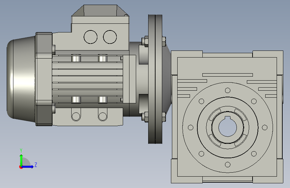The height and width of the screenshot is (188, 290).
Task: Select the domed motor fan cover
Action: click(x=21, y=79)
